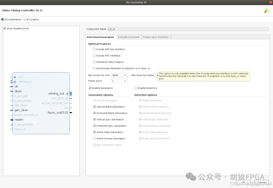273x188 pixels.
Task: Enable Include AXI4-Lite Interface
Action: [94, 49]
